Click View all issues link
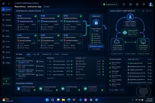The width and height of the screenshot is (155, 103). [x=20, y=79]
